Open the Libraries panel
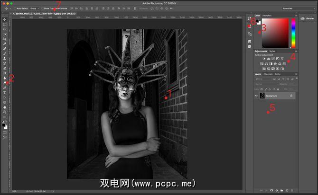The width and height of the screenshot is (318, 195). 308,18
